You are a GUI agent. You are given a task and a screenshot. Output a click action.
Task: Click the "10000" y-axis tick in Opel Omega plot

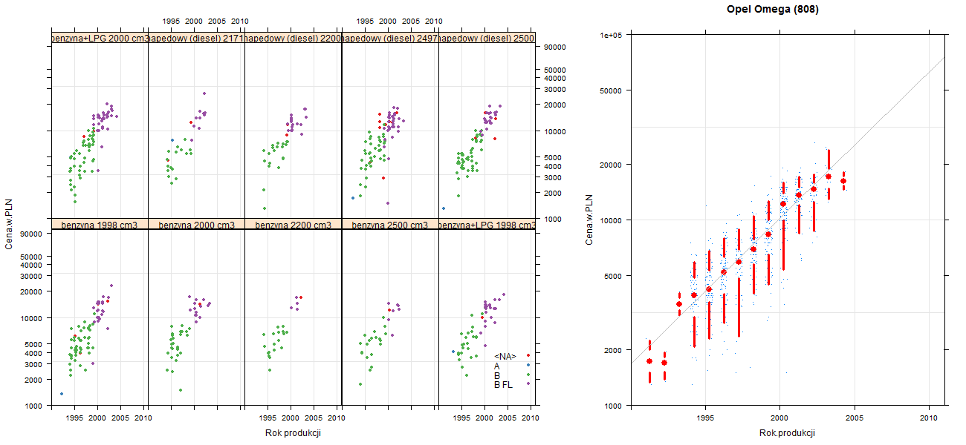click(612, 220)
